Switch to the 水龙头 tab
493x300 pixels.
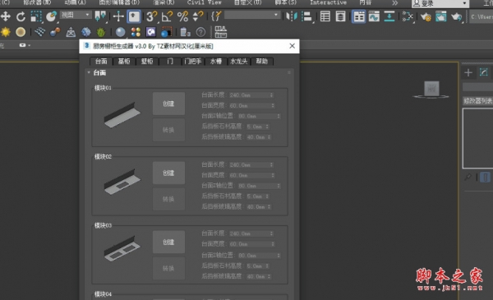click(239, 62)
